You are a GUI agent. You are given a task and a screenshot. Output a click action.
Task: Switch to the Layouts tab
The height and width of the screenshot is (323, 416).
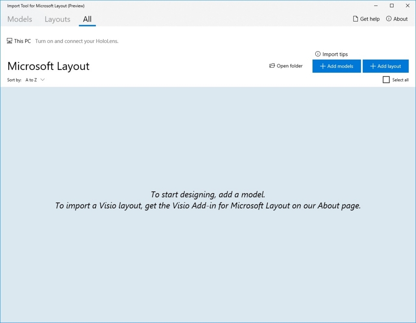point(57,19)
